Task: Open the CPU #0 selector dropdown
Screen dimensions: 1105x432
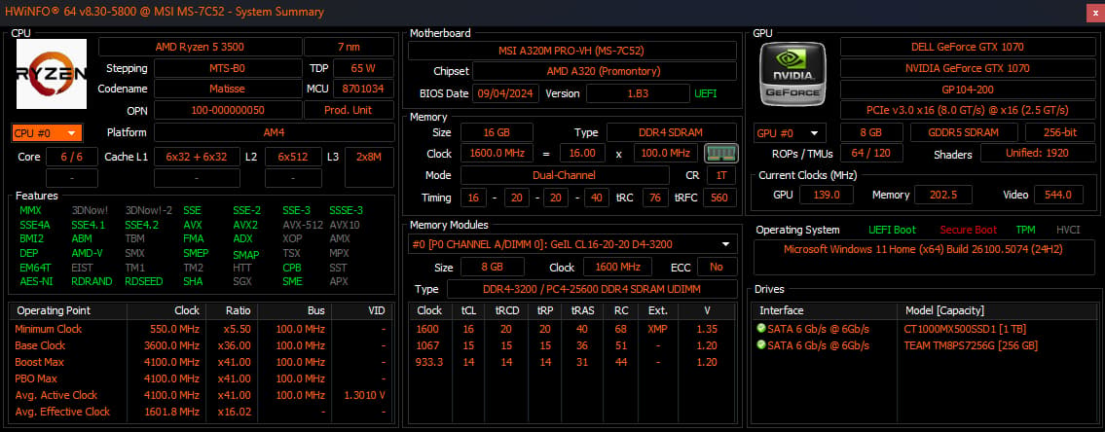Action: point(47,132)
